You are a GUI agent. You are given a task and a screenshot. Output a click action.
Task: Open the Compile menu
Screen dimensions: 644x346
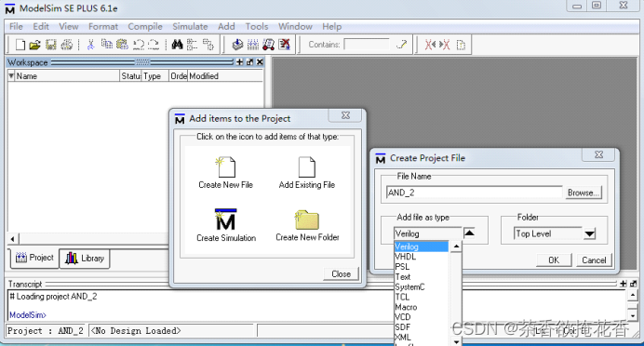point(145,27)
